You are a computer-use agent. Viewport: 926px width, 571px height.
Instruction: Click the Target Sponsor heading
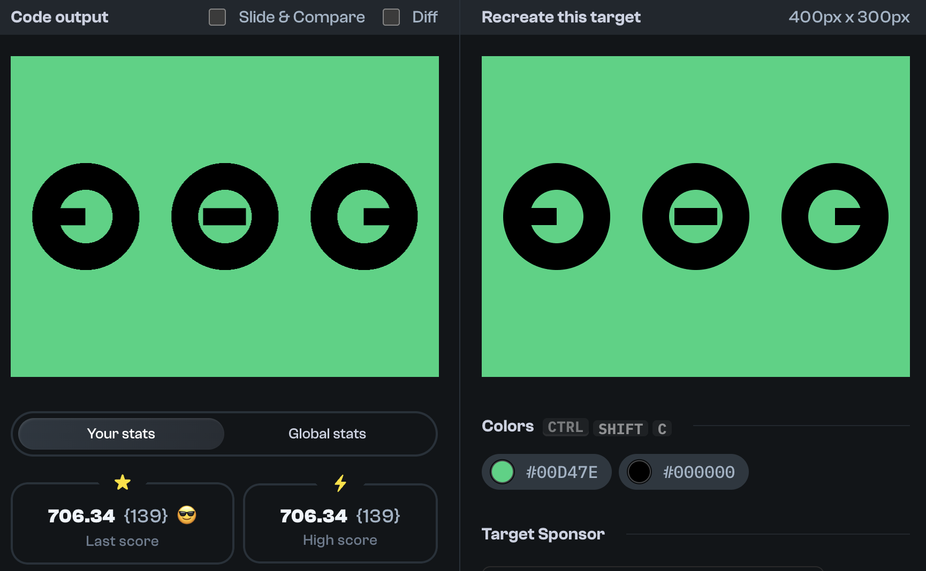click(x=543, y=534)
